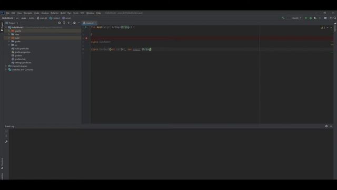Close the main.kt editor tab

(x=95, y=23)
